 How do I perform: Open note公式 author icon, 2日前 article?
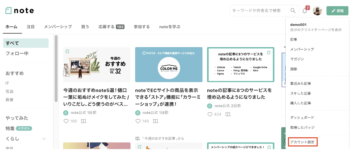coord(210,106)
